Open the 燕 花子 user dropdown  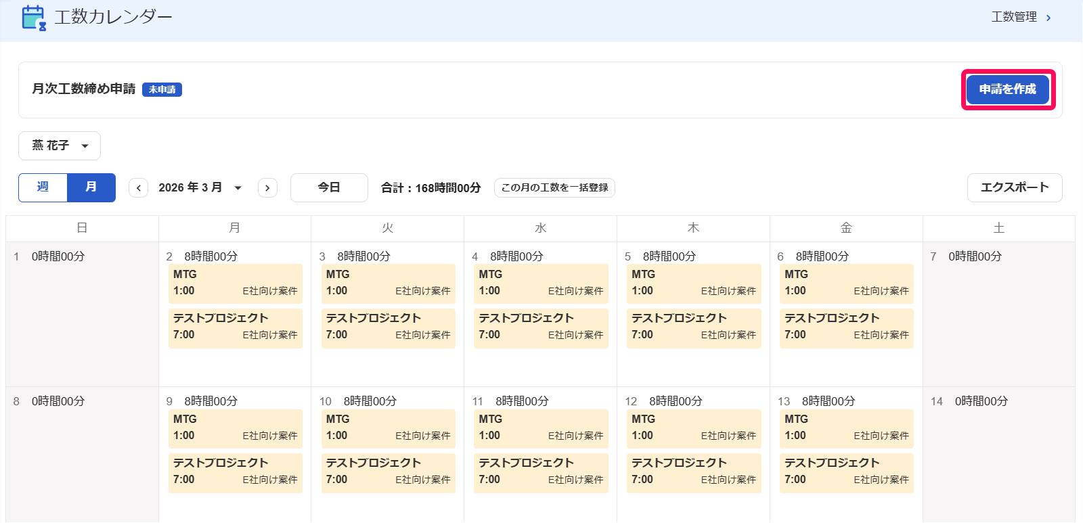pyautogui.click(x=60, y=145)
